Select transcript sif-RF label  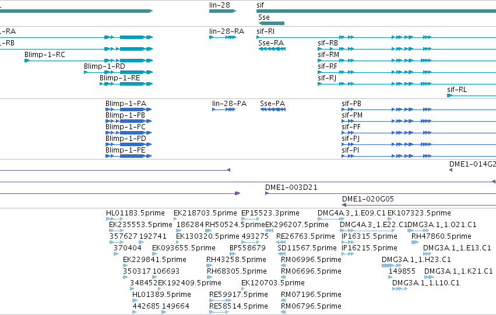tap(328, 66)
